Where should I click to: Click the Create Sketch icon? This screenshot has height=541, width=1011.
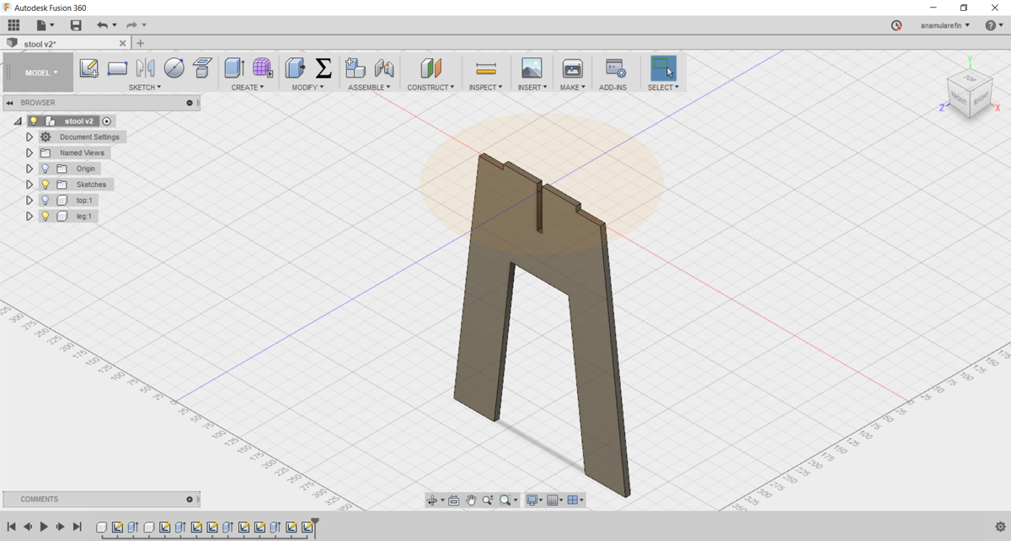click(89, 68)
